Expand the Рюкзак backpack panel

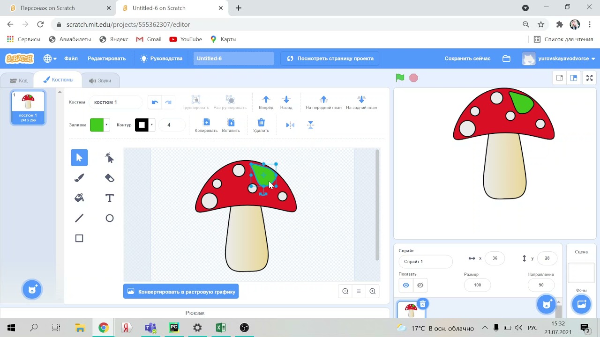(195, 313)
